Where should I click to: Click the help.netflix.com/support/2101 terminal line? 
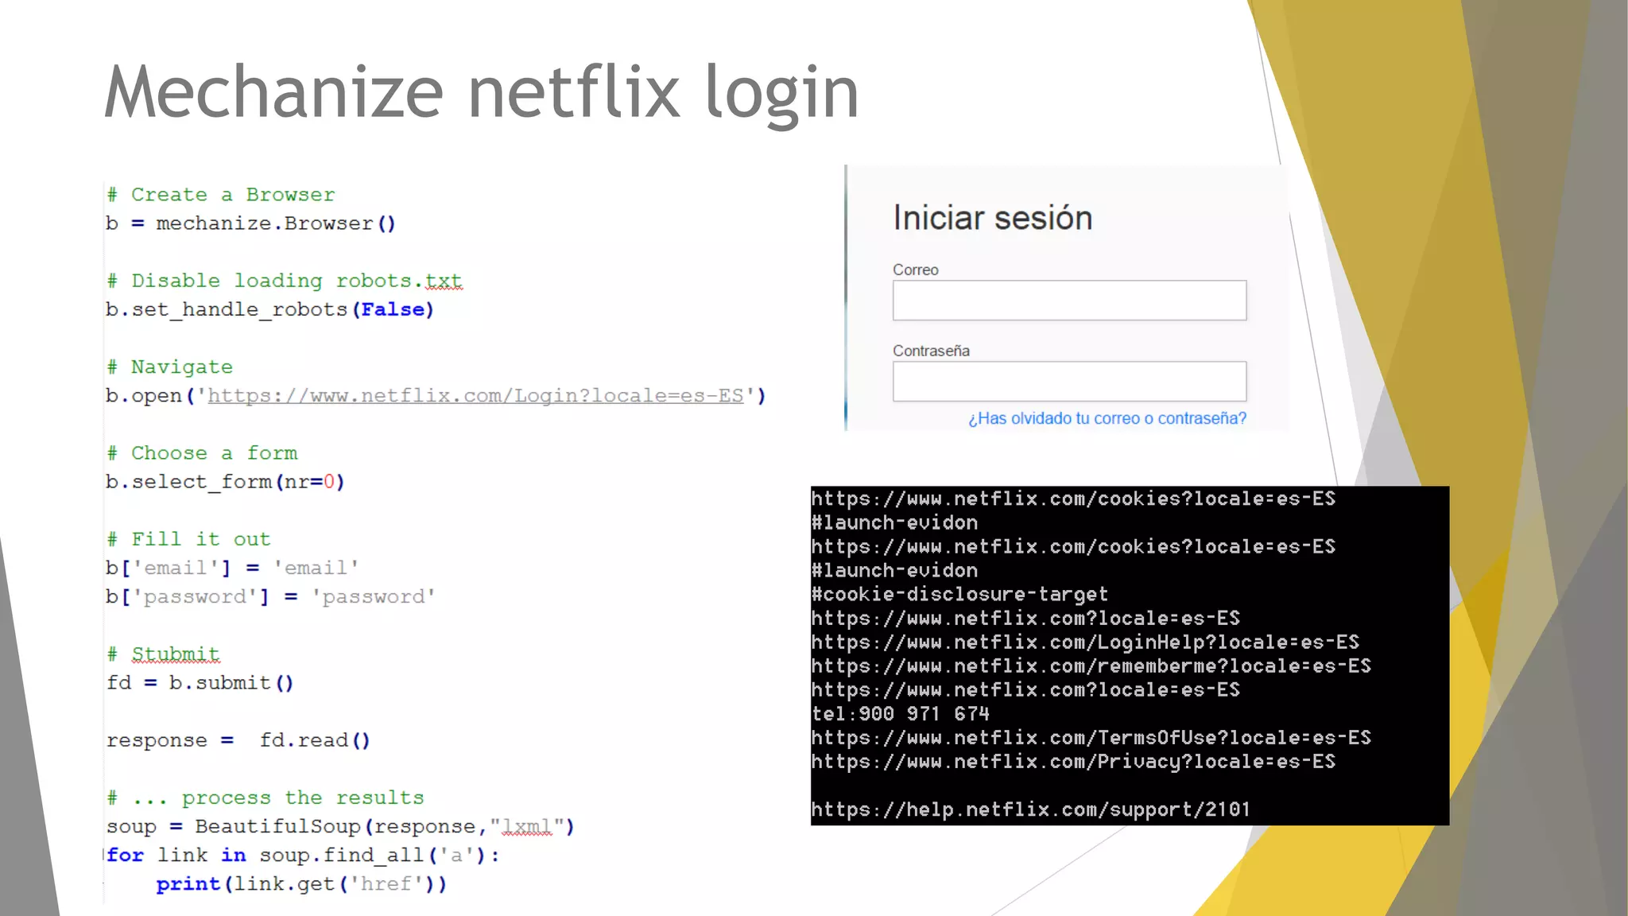1030,809
